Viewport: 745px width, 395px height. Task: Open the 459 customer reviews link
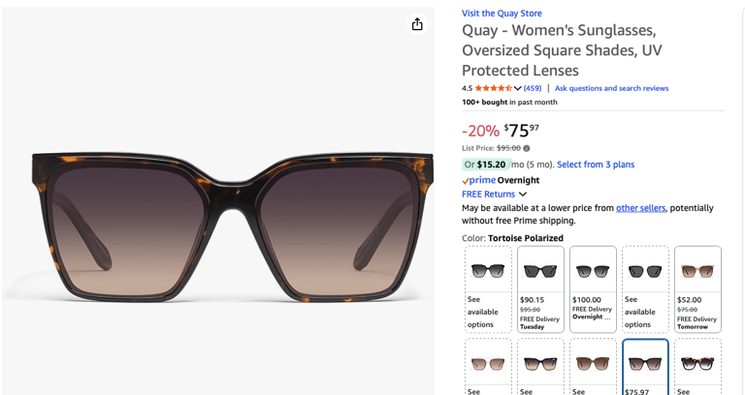pos(533,88)
